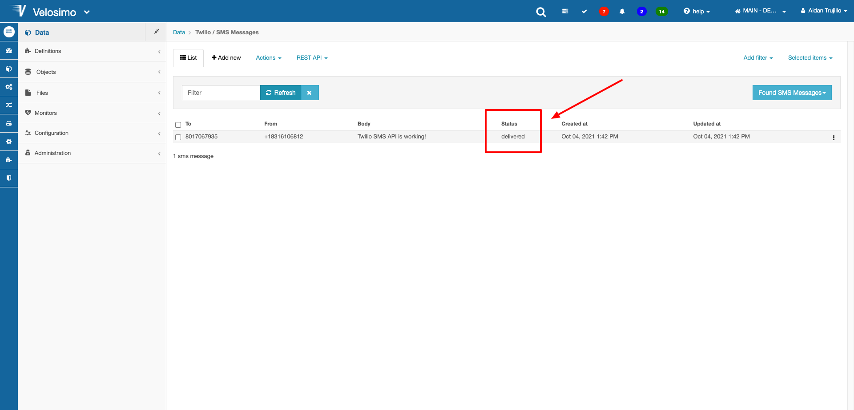This screenshot has width=854, height=410.
Task: Click the 'delivered' status cell
Action: click(x=513, y=137)
